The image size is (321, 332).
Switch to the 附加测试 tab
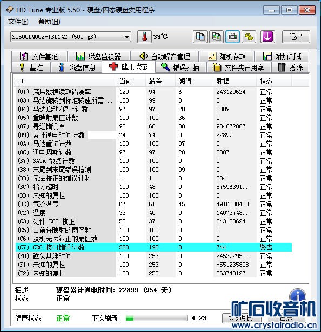[x=282, y=56]
